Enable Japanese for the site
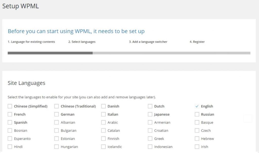Image resolution: width=259 pixels, height=153 pixels. pyautogui.click(x=150, y=114)
